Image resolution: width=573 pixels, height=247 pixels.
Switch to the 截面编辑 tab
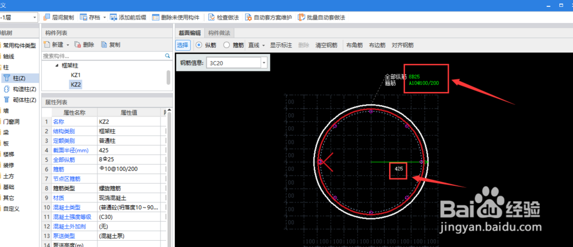189,33
